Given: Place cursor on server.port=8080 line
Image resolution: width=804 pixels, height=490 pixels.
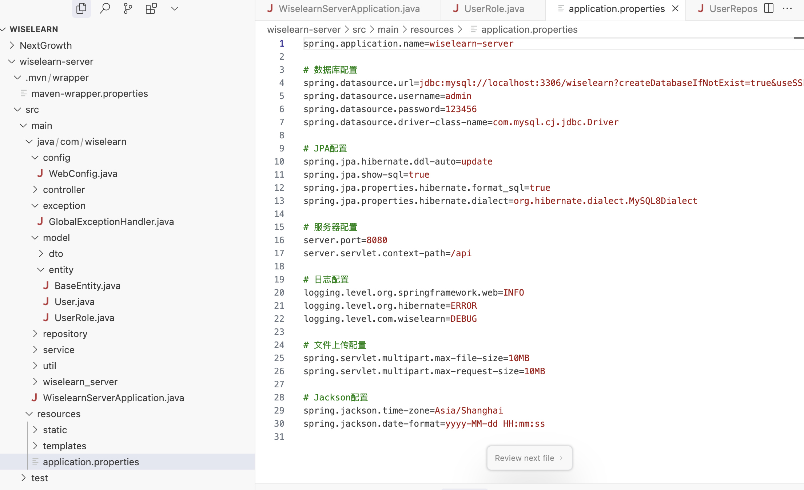Looking at the screenshot, I should click(346, 240).
